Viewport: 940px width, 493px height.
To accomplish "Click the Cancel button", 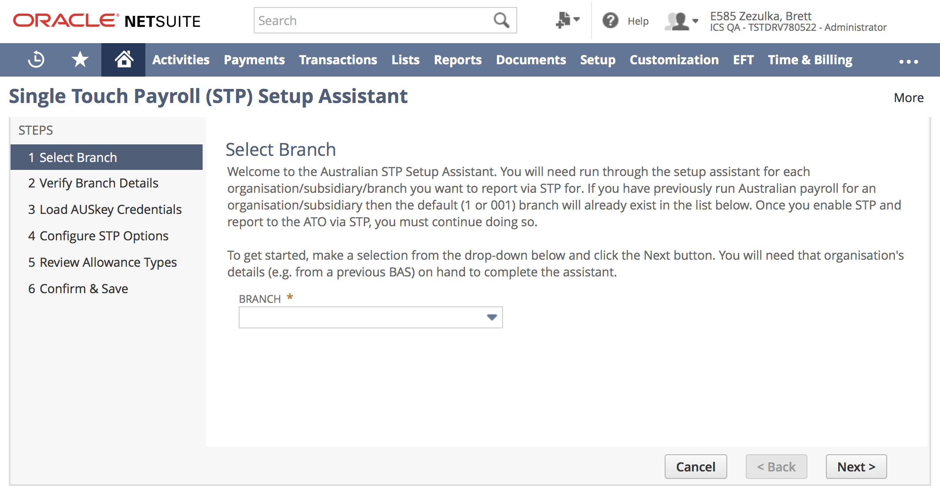I will click(696, 467).
